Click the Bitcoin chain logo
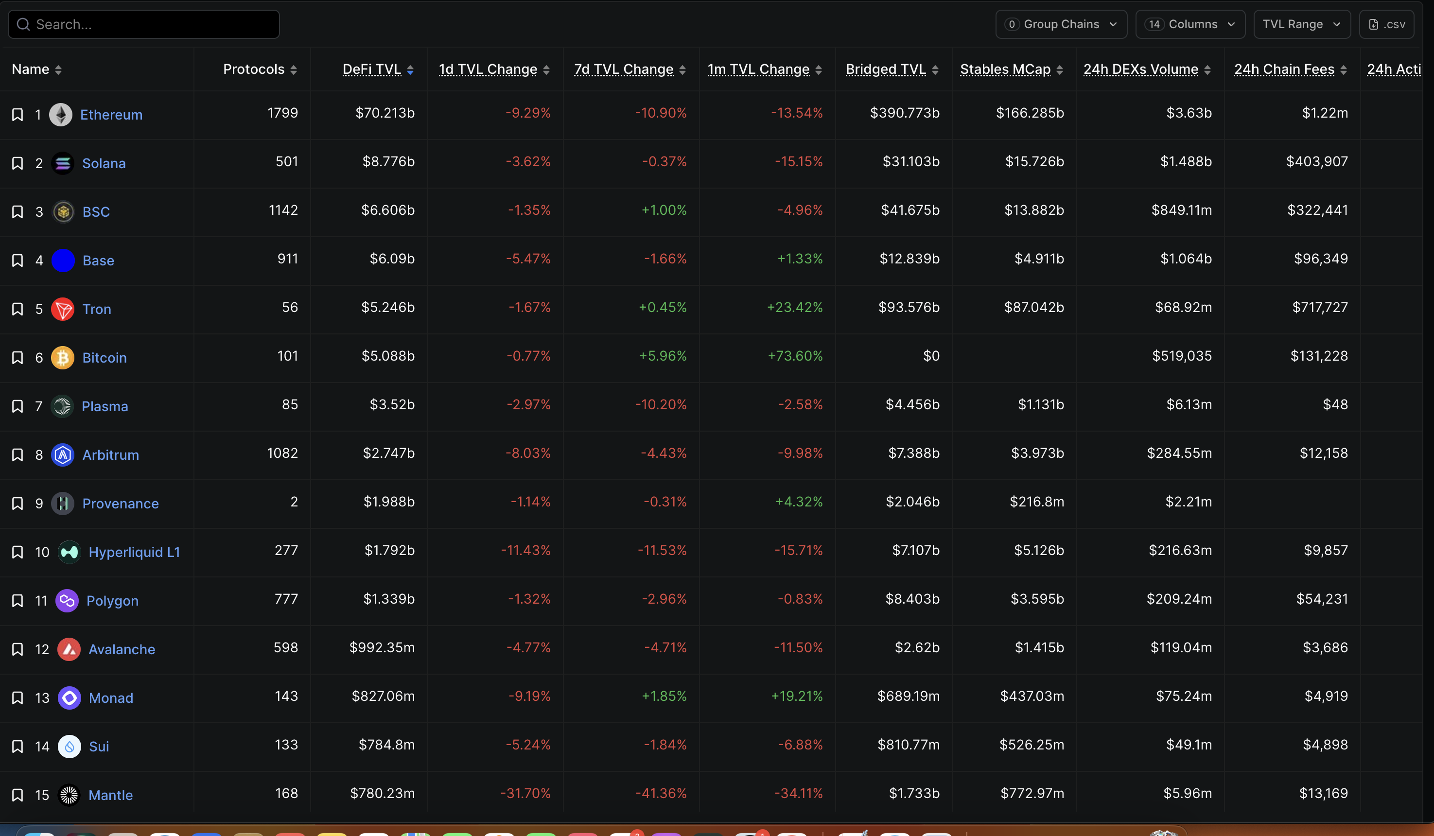 point(63,357)
